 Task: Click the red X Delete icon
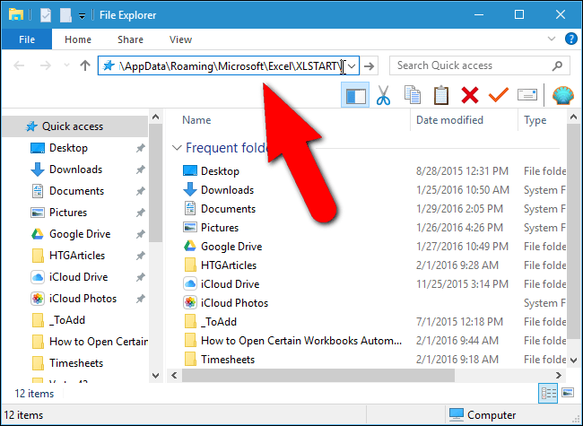(470, 95)
